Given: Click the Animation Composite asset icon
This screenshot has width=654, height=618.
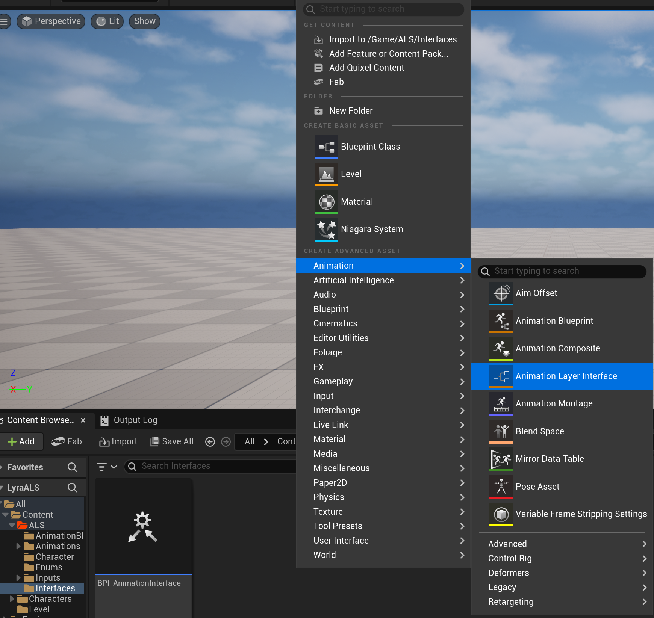Looking at the screenshot, I should pyautogui.click(x=501, y=349).
